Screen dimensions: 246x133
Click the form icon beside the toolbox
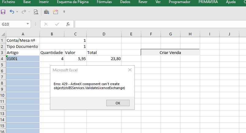point(55,12)
